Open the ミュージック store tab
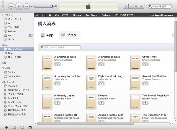The image size is (177, 130). click(x=61, y=15)
